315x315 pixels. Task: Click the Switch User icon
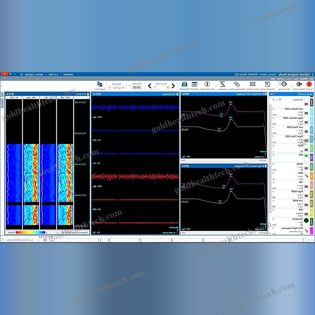pyautogui.click(x=100, y=84)
